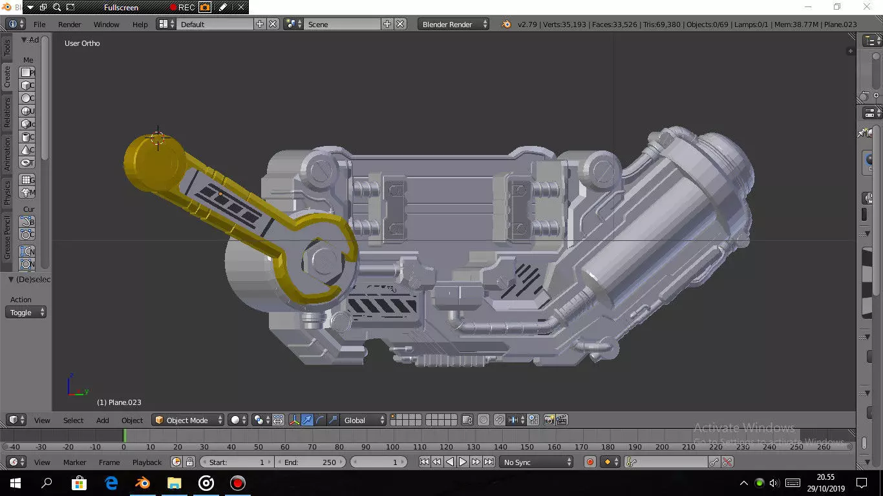The height and width of the screenshot is (496, 883).
Task: Enable the scale manipulator icon
Action: 333,420
